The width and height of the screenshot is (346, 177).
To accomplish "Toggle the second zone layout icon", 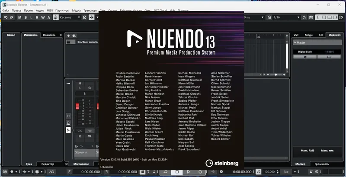I will click(324, 17).
